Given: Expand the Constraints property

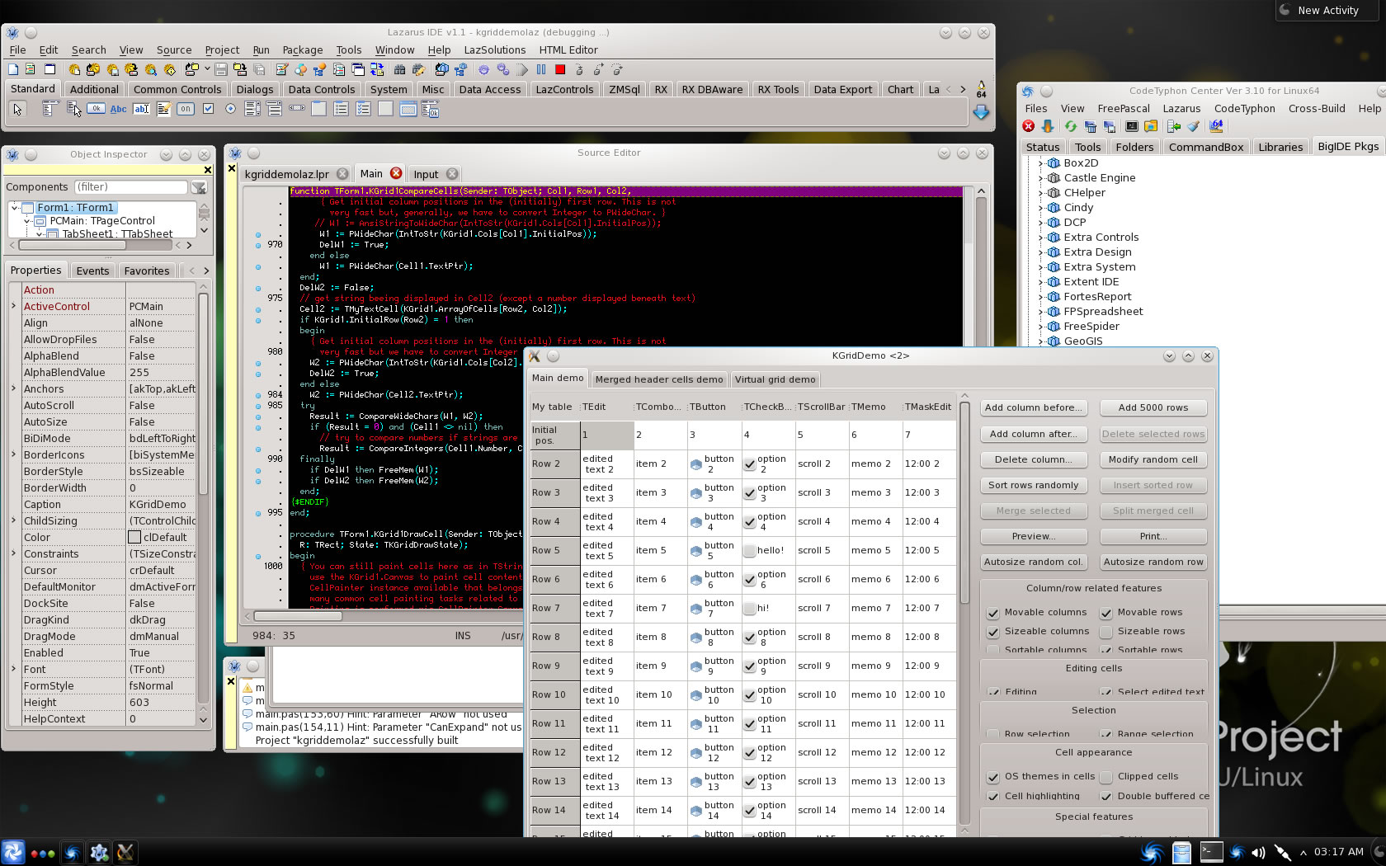Looking at the screenshot, I should [x=14, y=553].
